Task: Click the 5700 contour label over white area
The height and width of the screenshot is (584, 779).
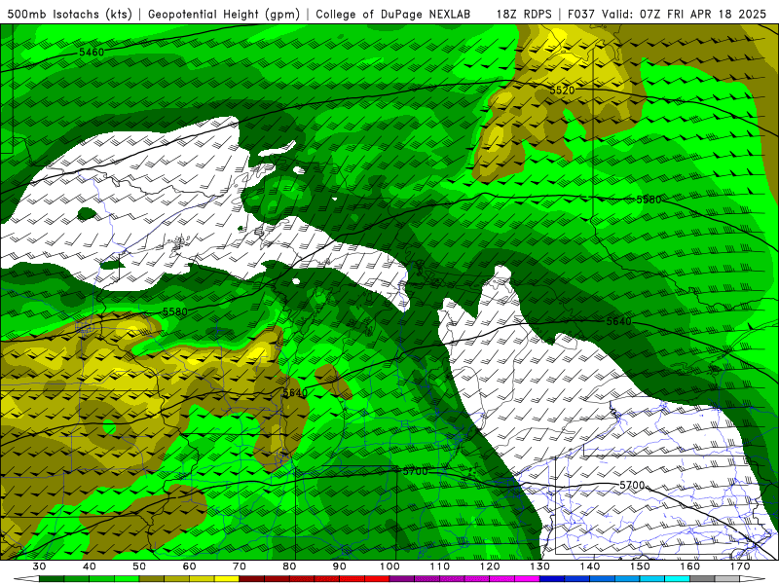Action: pyautogui.click(x=632, y=485)
